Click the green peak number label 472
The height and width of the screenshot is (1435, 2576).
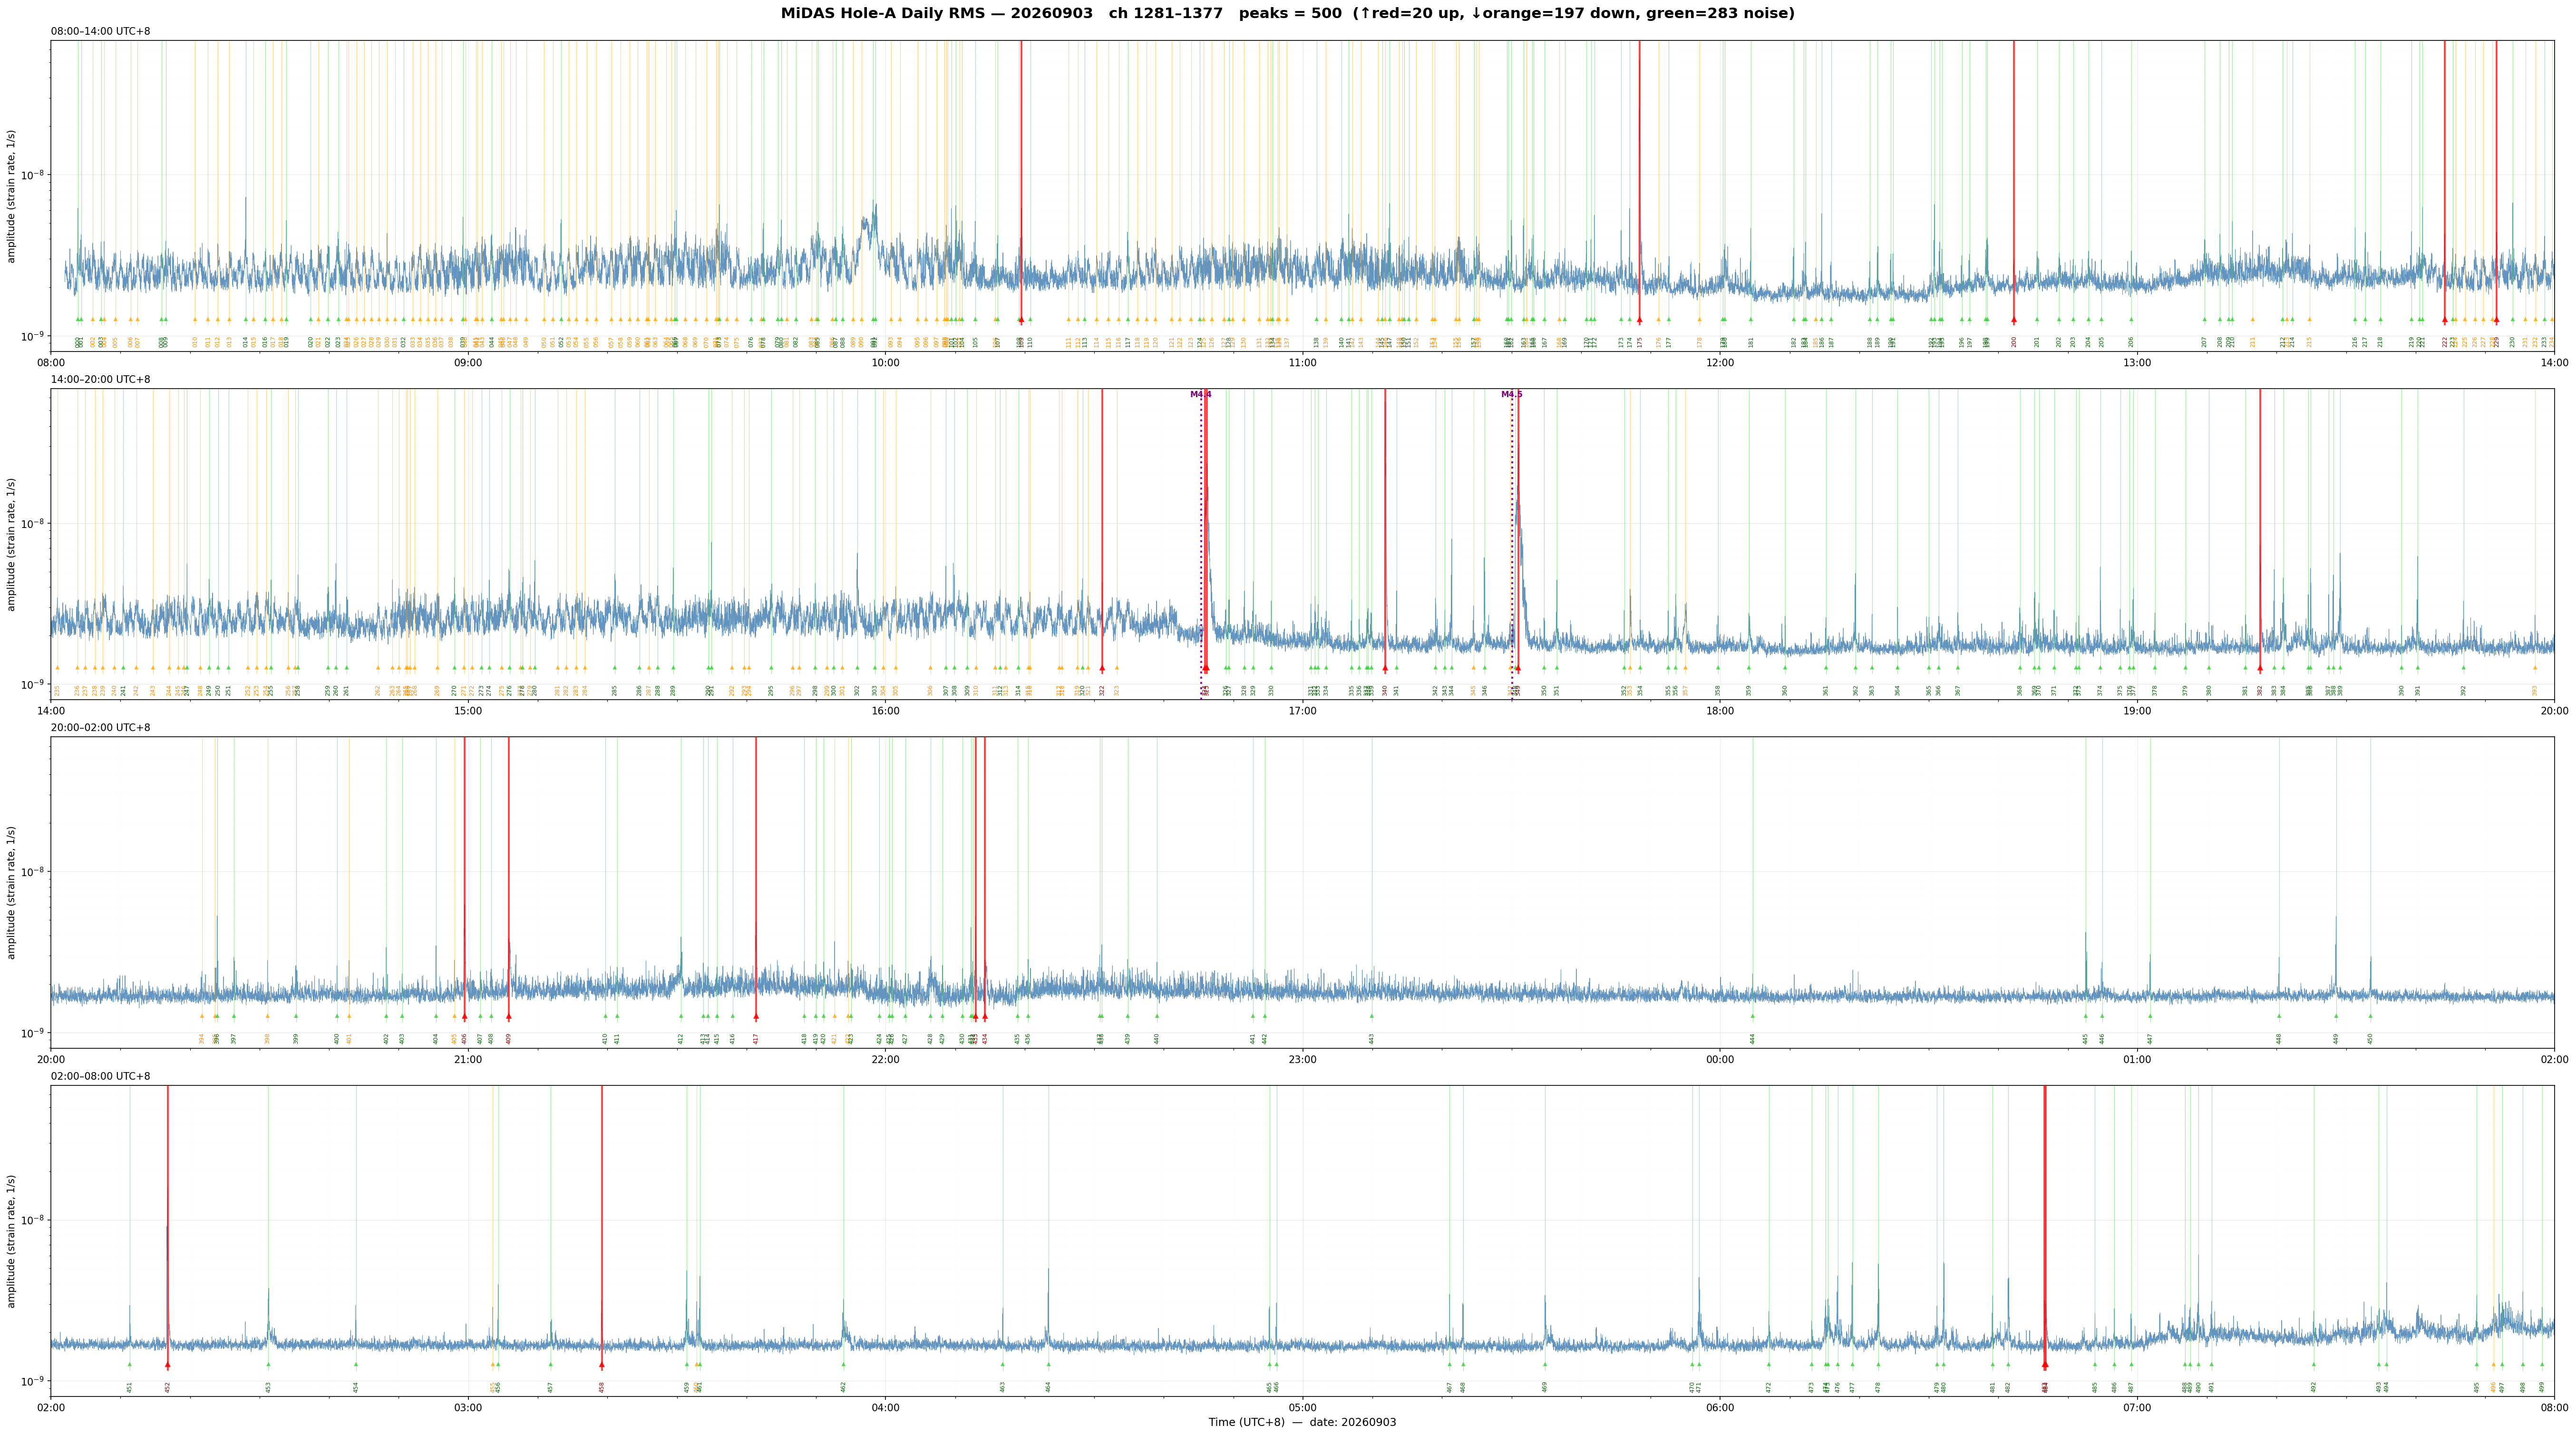[1769, 1387]
